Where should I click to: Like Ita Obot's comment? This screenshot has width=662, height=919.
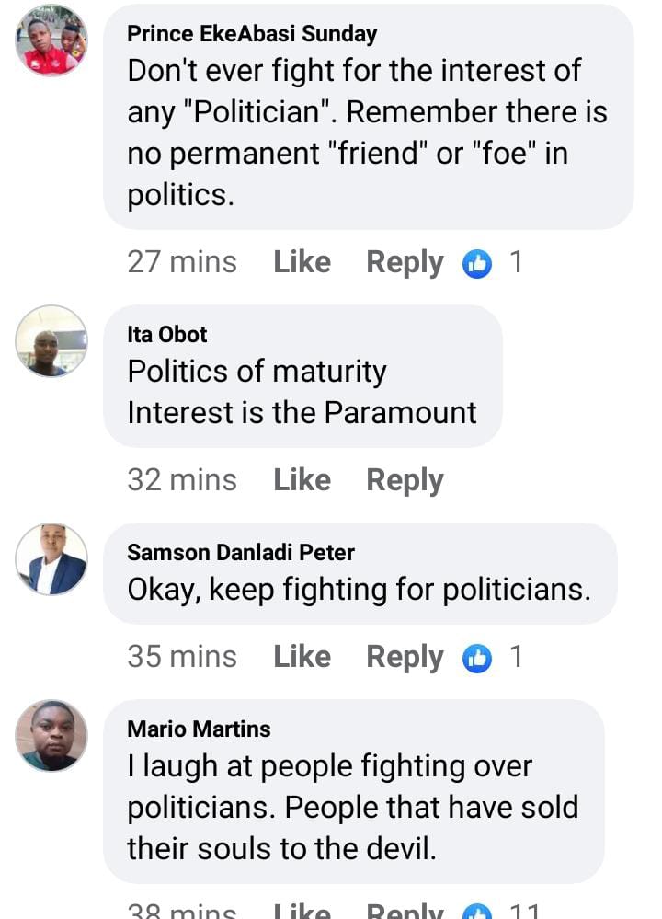coord(302,480)
